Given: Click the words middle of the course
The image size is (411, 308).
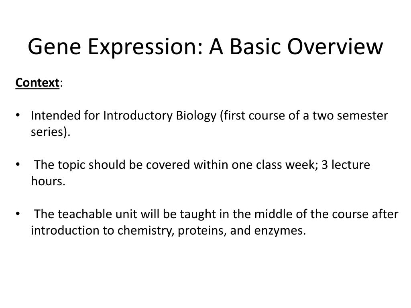Looking at the screenshot, I should coord(311,214).
